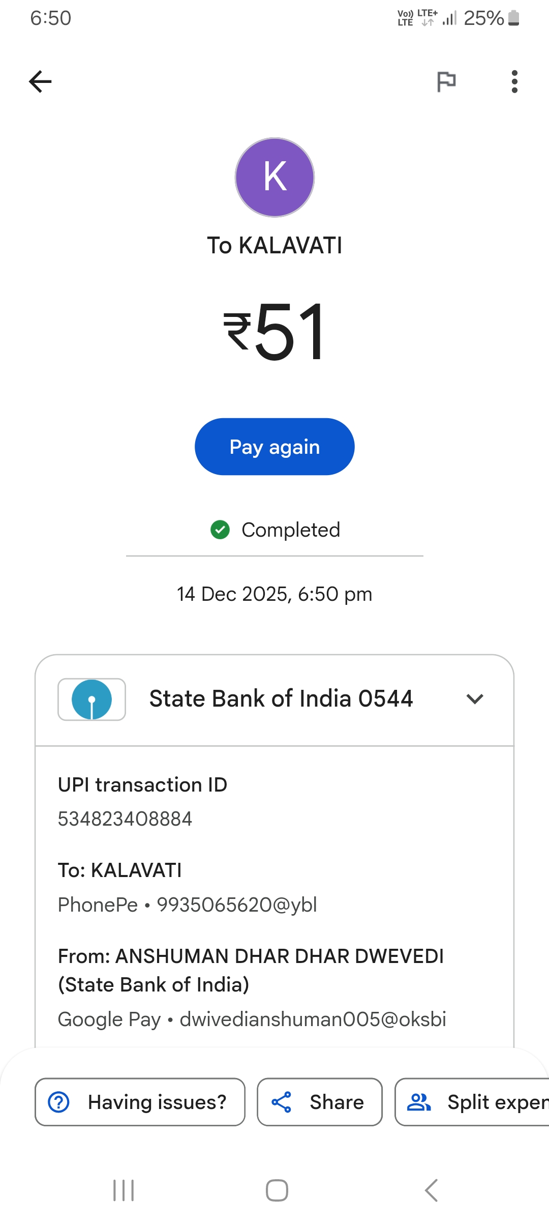The image size is (549, 1225).
Task: Tap State Bank of India 0544 header
Action: click(x=281, y=699)
